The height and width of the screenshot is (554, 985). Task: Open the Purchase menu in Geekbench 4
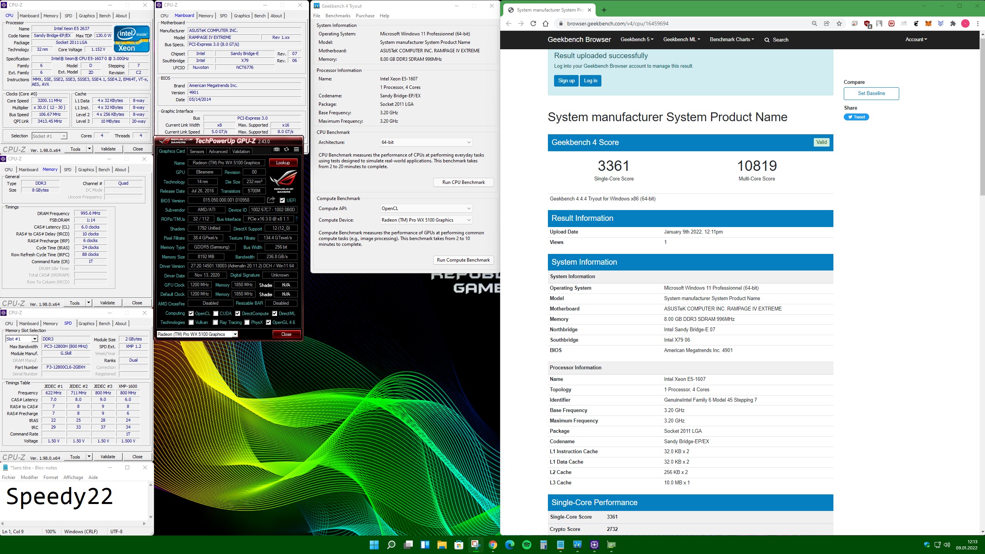click(365, 16)
